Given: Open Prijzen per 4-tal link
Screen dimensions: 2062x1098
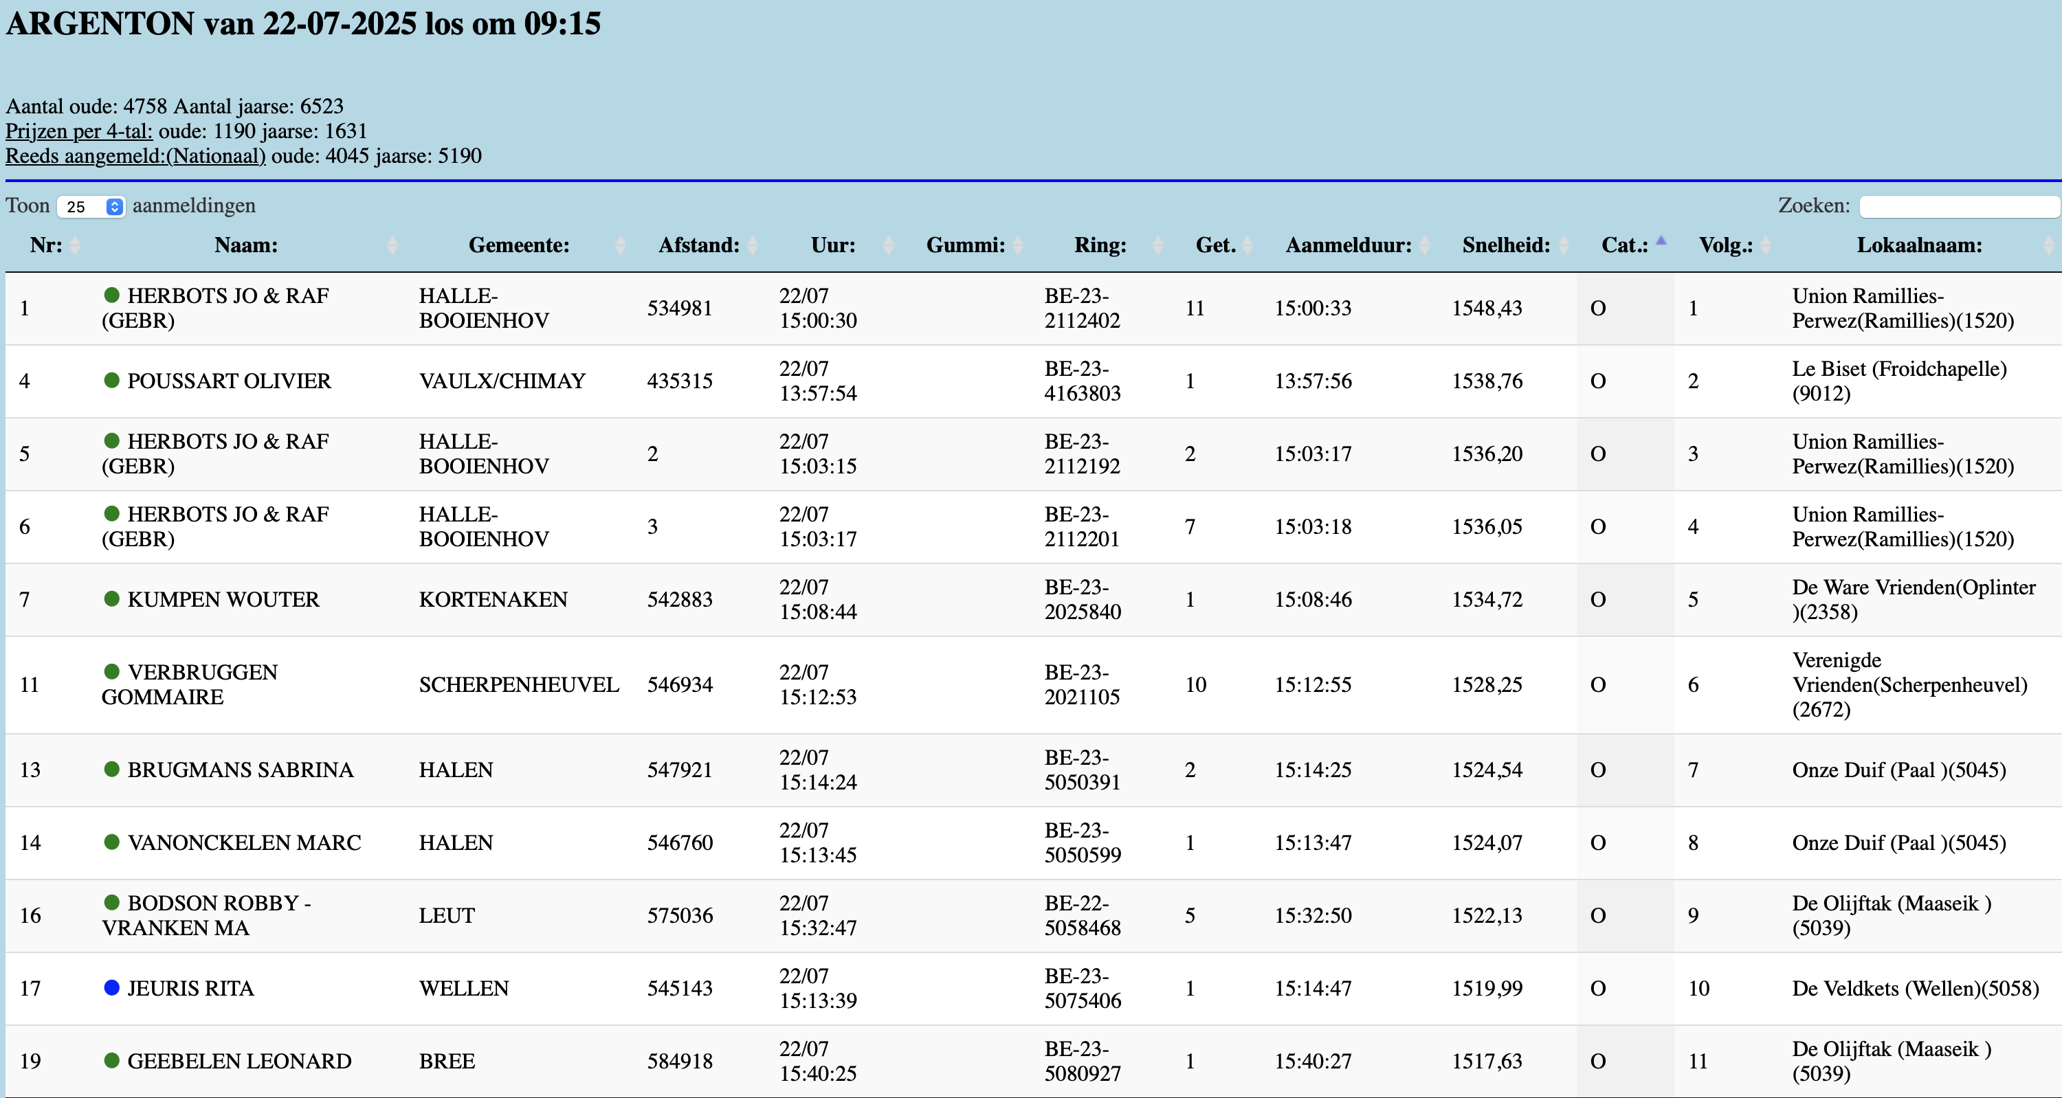Looking at the screenshot, I should [x=78, y=131].
